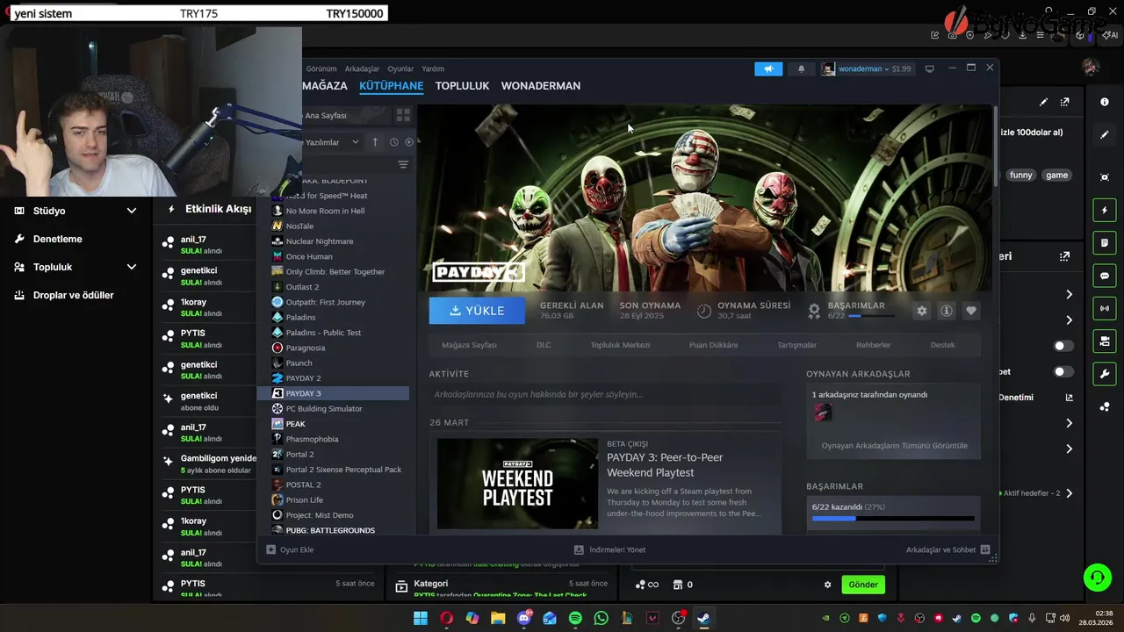The width and height of the screenshot is (1124, 632).
Task: Click the activity comment input field
Action: click(x=605, y=395)
